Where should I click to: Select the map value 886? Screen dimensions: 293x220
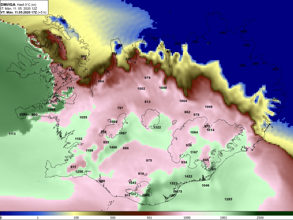[126, 148]
